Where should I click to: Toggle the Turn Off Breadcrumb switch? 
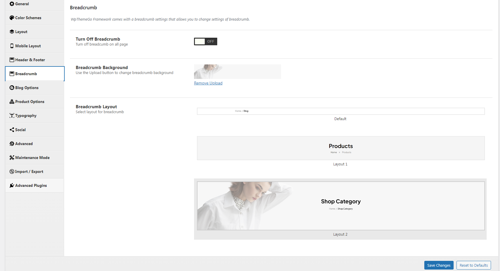(205, 41)
